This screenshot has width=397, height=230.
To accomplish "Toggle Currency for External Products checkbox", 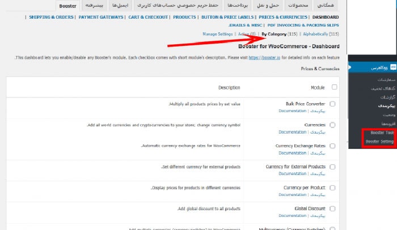I will [x=332, y=167].
